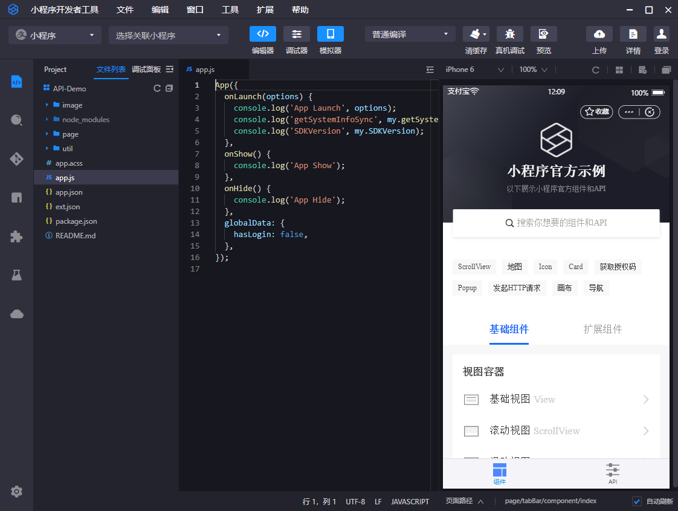678x511 pixels.
Task: Open the cloud service sidebar icon
Action: 16,314
